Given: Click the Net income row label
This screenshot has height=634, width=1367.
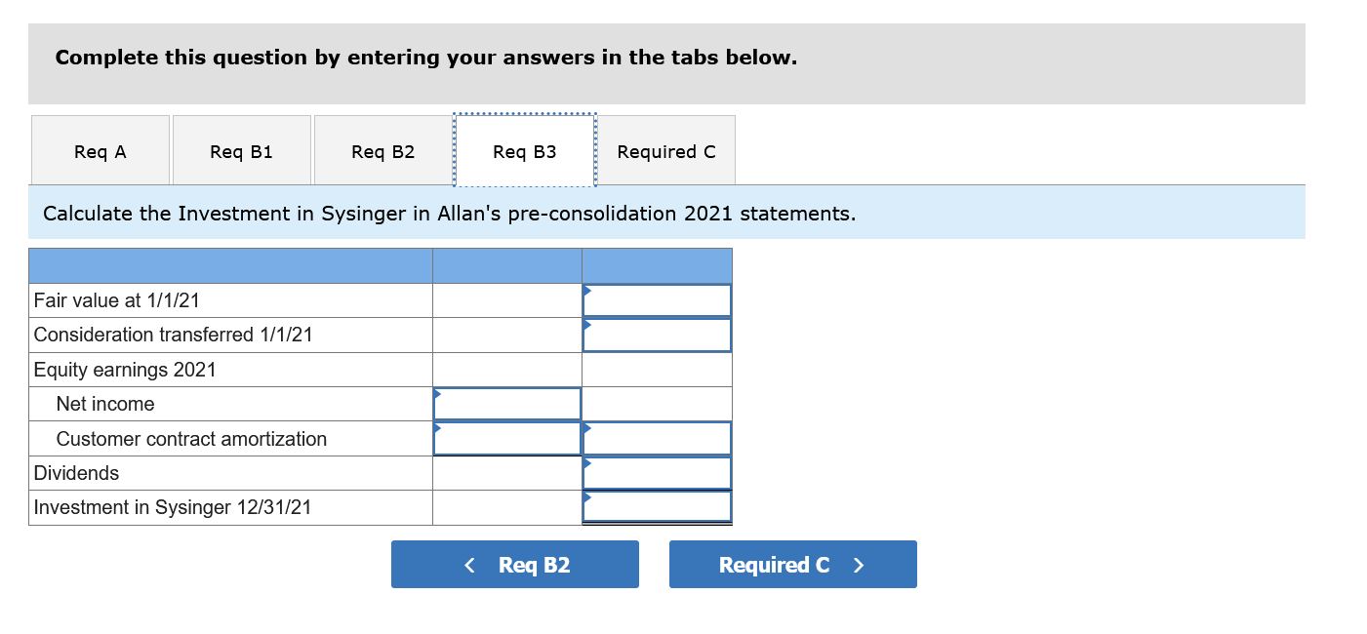Looking at the screenshot, I should click(x=105, y=404).
